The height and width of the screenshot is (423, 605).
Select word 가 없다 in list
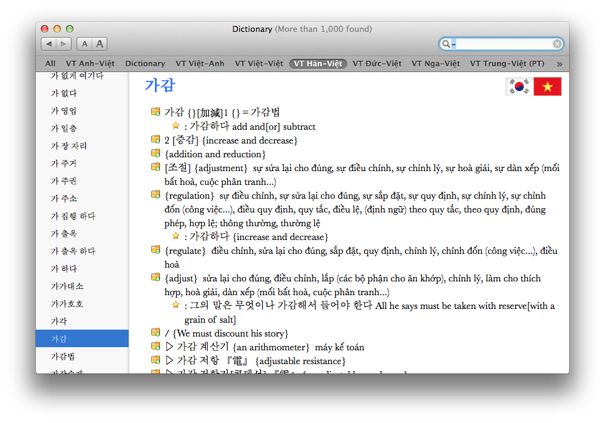click(82, 93)
